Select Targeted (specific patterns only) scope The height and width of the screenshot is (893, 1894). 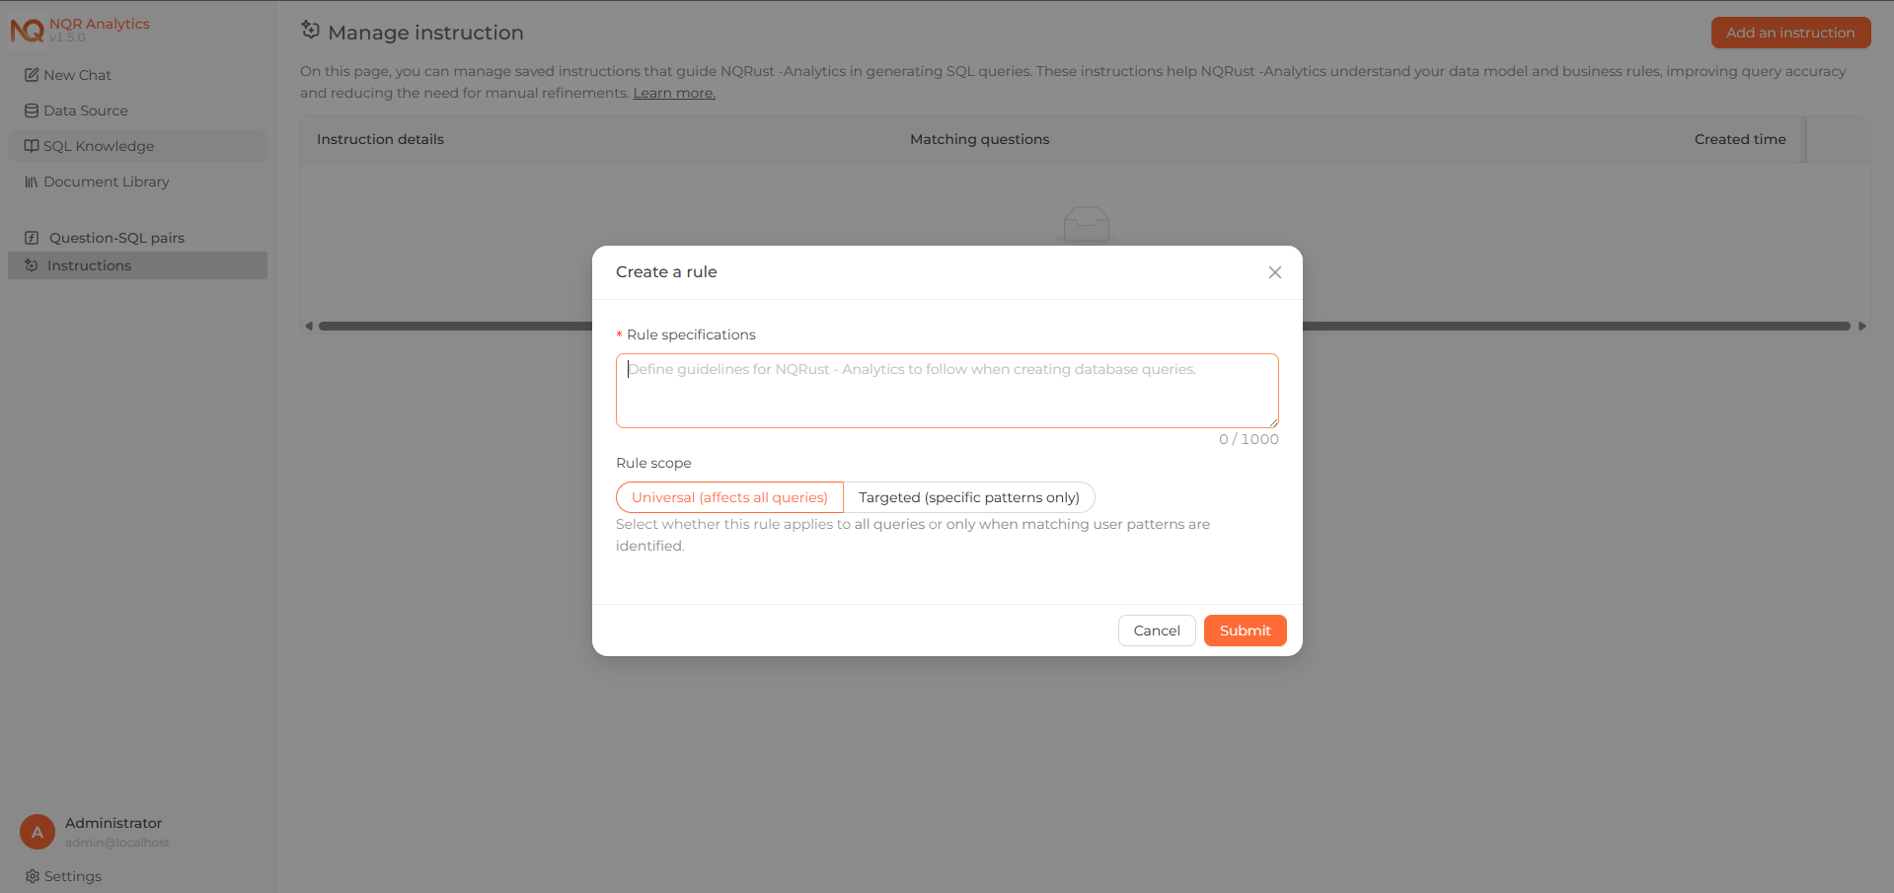click(969, 497)
